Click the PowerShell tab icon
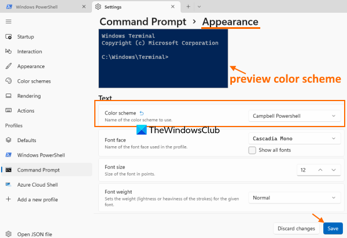The image size is (347, 238). point(9,7)
